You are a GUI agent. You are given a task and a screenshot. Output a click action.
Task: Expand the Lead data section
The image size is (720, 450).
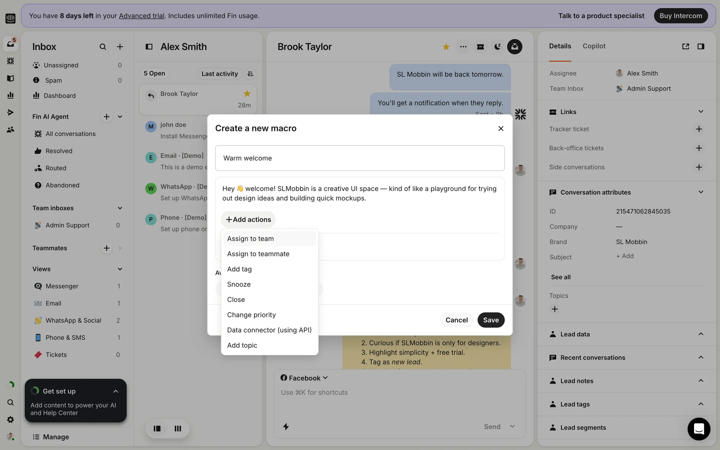coord(700,334)
